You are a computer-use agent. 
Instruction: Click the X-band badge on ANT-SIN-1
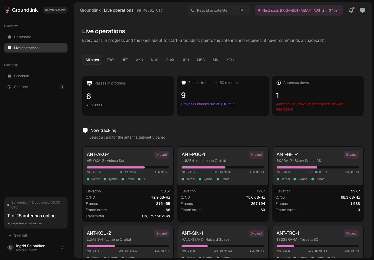pos(256,233)
